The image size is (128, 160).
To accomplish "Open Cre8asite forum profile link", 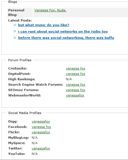I will pos(75,68).
